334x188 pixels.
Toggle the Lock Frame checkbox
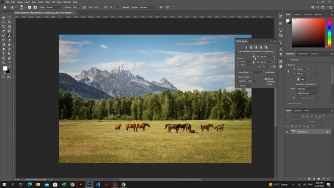click(x=264, y=73)
